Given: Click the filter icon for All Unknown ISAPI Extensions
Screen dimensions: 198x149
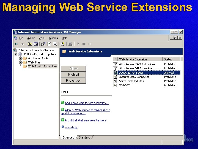Looking at the screenshot, I should (x=115, y=64).
